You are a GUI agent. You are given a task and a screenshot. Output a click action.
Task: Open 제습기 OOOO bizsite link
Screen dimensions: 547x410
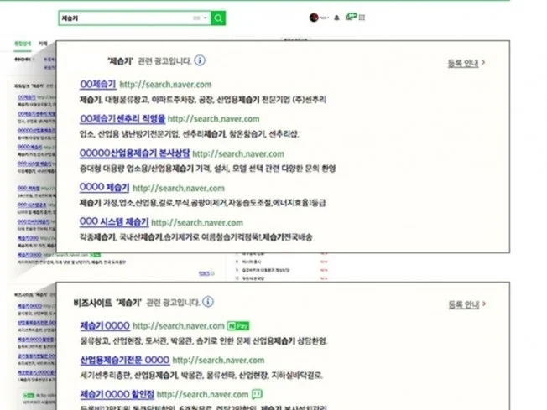pos(105,325)
